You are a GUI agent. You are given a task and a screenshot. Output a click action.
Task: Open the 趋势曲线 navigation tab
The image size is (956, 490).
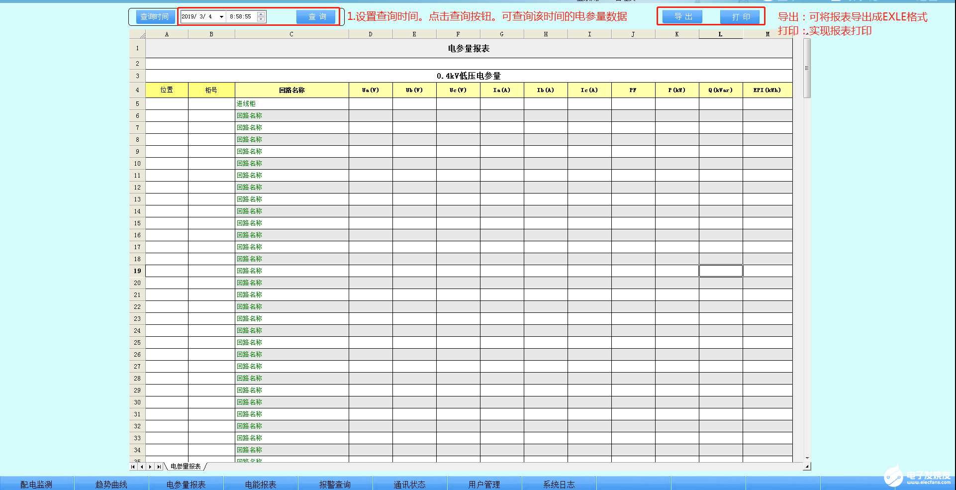[x=111, y=484]
